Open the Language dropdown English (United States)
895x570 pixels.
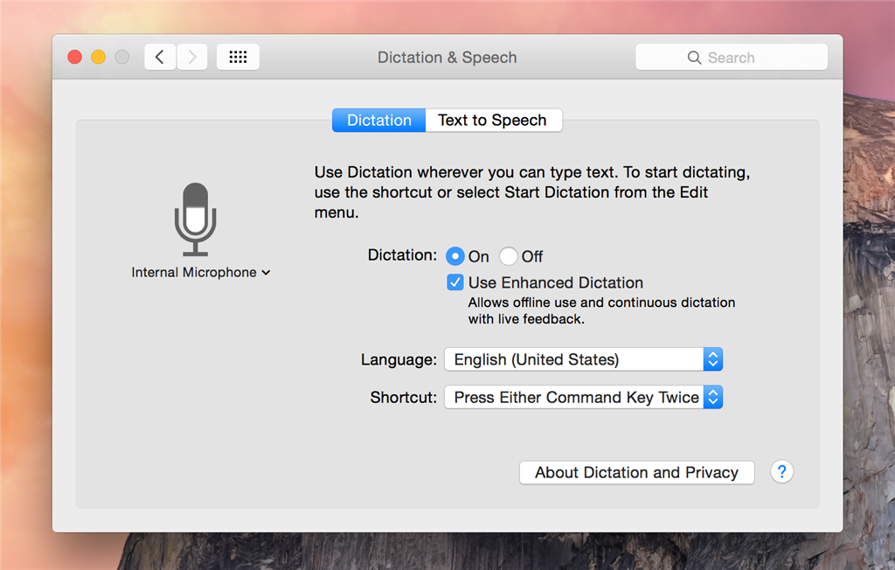pyautogui.click(x=583, y=359)
